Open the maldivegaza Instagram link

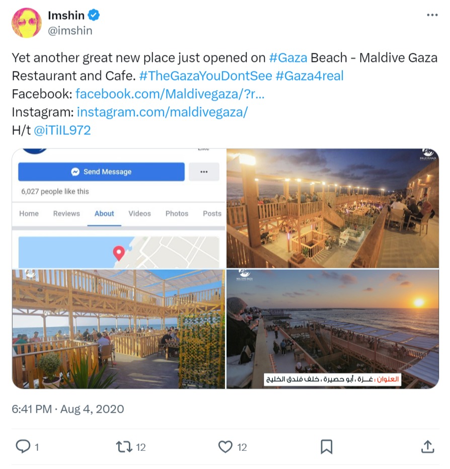(x=162, y=112)
